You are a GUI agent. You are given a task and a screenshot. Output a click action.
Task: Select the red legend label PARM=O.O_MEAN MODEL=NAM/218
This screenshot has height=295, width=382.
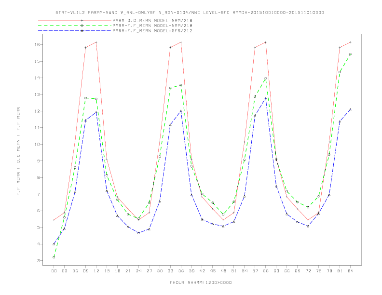(152, 20)
